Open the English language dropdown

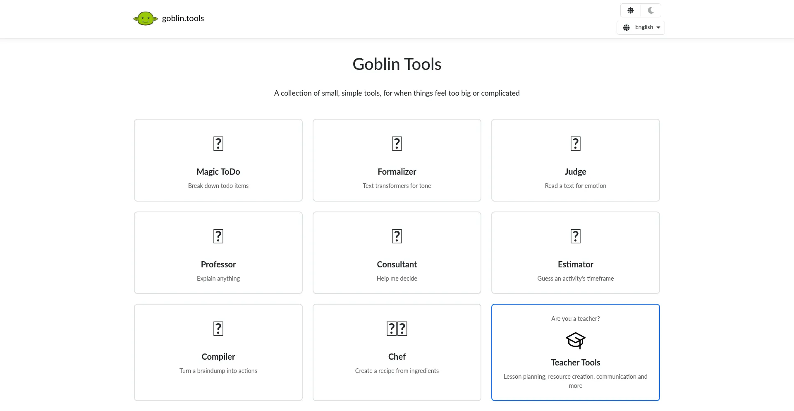pos(641,28)
